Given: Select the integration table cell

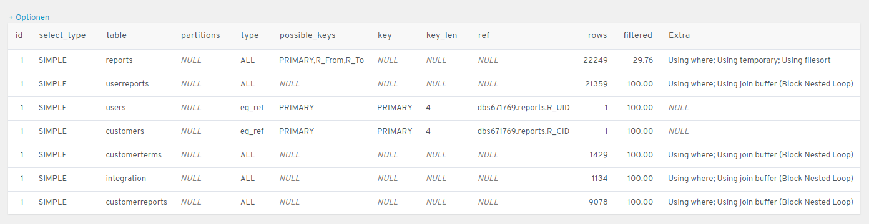Looking at the screenshot, I should point(126,179).
